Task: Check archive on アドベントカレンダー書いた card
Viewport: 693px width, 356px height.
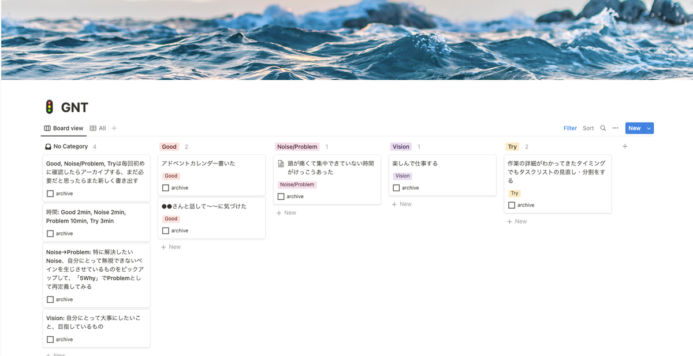Action: (x=166, y=188)
